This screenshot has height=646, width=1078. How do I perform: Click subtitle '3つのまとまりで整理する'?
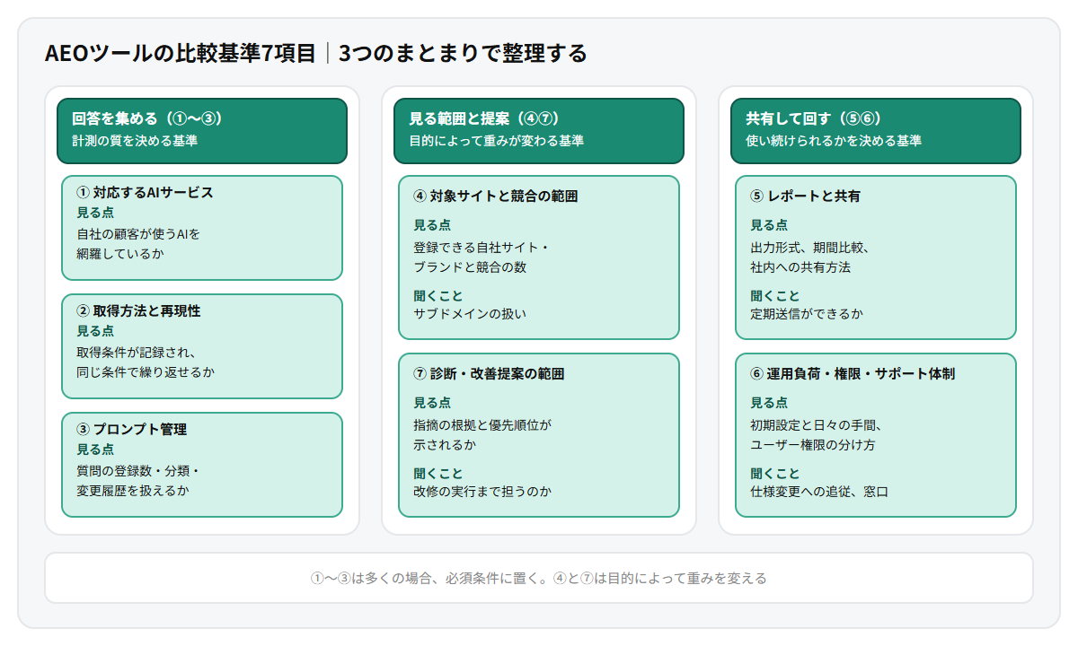tap(463, 53)
